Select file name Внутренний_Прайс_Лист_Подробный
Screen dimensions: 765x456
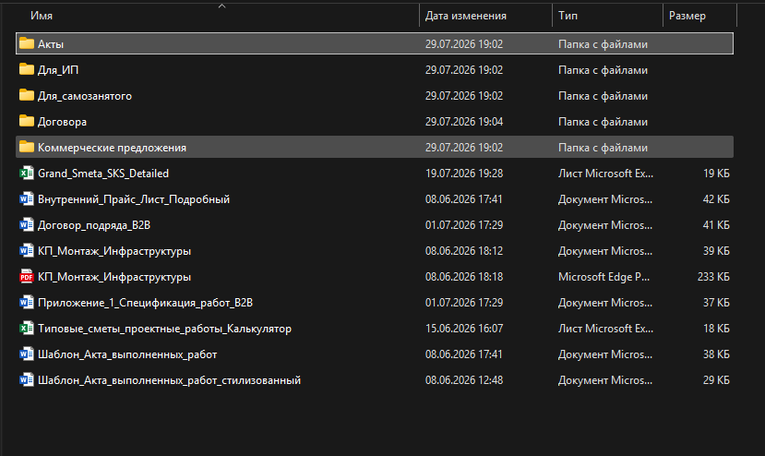click(x=134, y=199)
